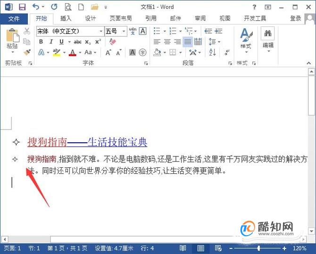Viewport: 316px width, 254px height.
Task: Activate the Format Painter brush
Action: pos(27,52)
